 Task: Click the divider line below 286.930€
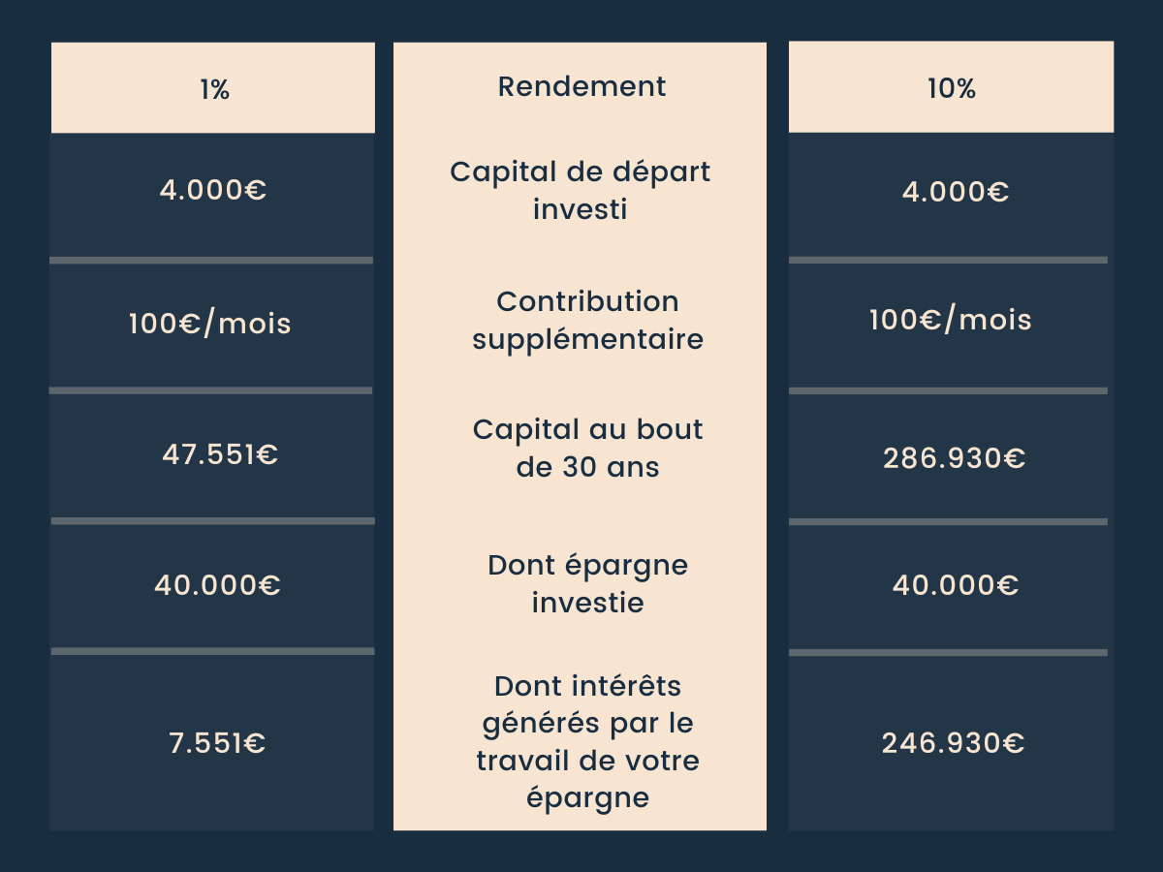pyautogui.click(x=948, y=522)
